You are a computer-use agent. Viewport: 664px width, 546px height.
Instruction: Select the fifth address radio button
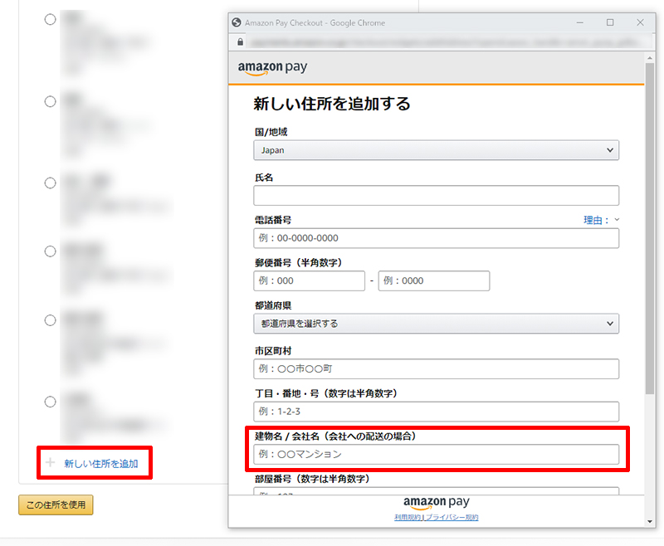(x=50, y=320)
